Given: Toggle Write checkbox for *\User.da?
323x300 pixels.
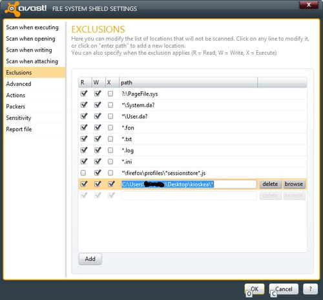Looking at the screenshot, I should [98, 116].
